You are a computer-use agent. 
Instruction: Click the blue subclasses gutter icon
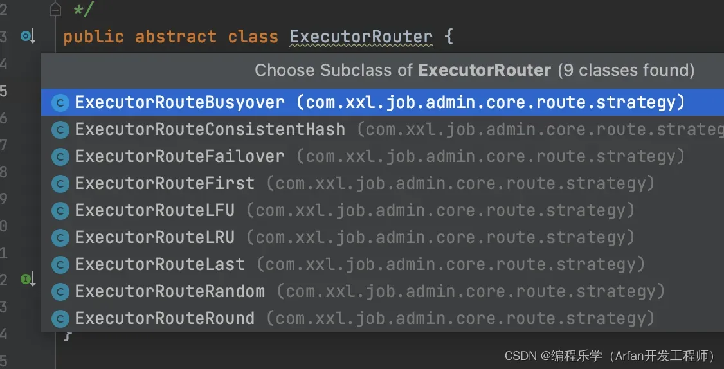[28, 36]
